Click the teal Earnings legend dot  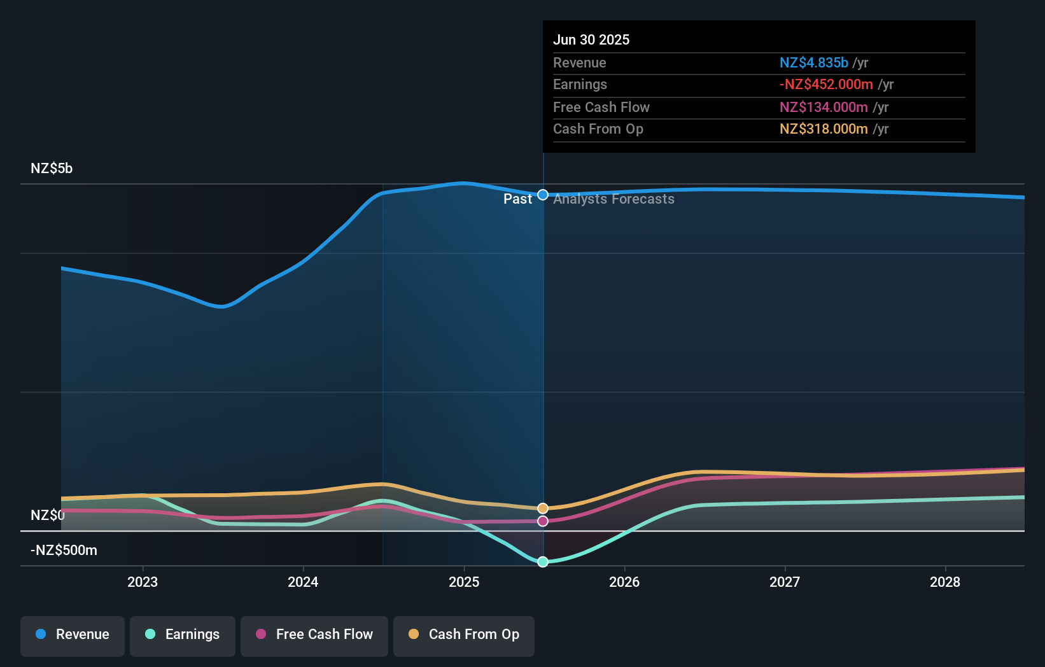[150, 635]
